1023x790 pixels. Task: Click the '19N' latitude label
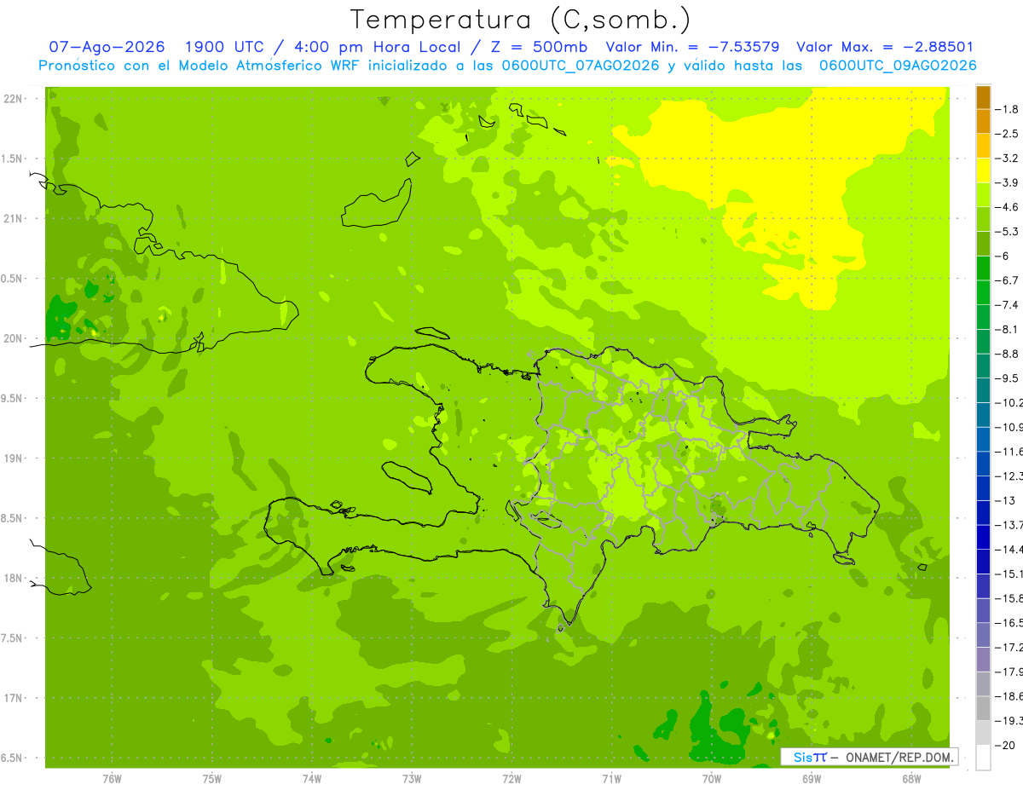tap(12, 458)
